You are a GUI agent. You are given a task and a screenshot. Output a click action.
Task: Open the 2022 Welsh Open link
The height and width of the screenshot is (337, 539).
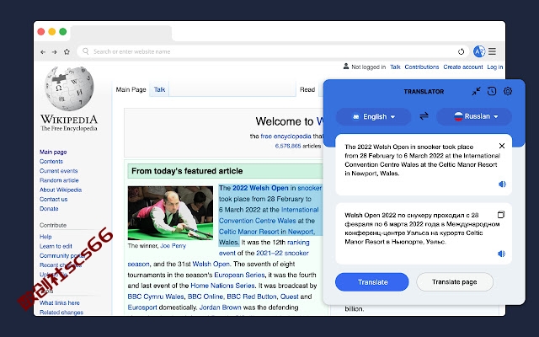coord(260,188)
